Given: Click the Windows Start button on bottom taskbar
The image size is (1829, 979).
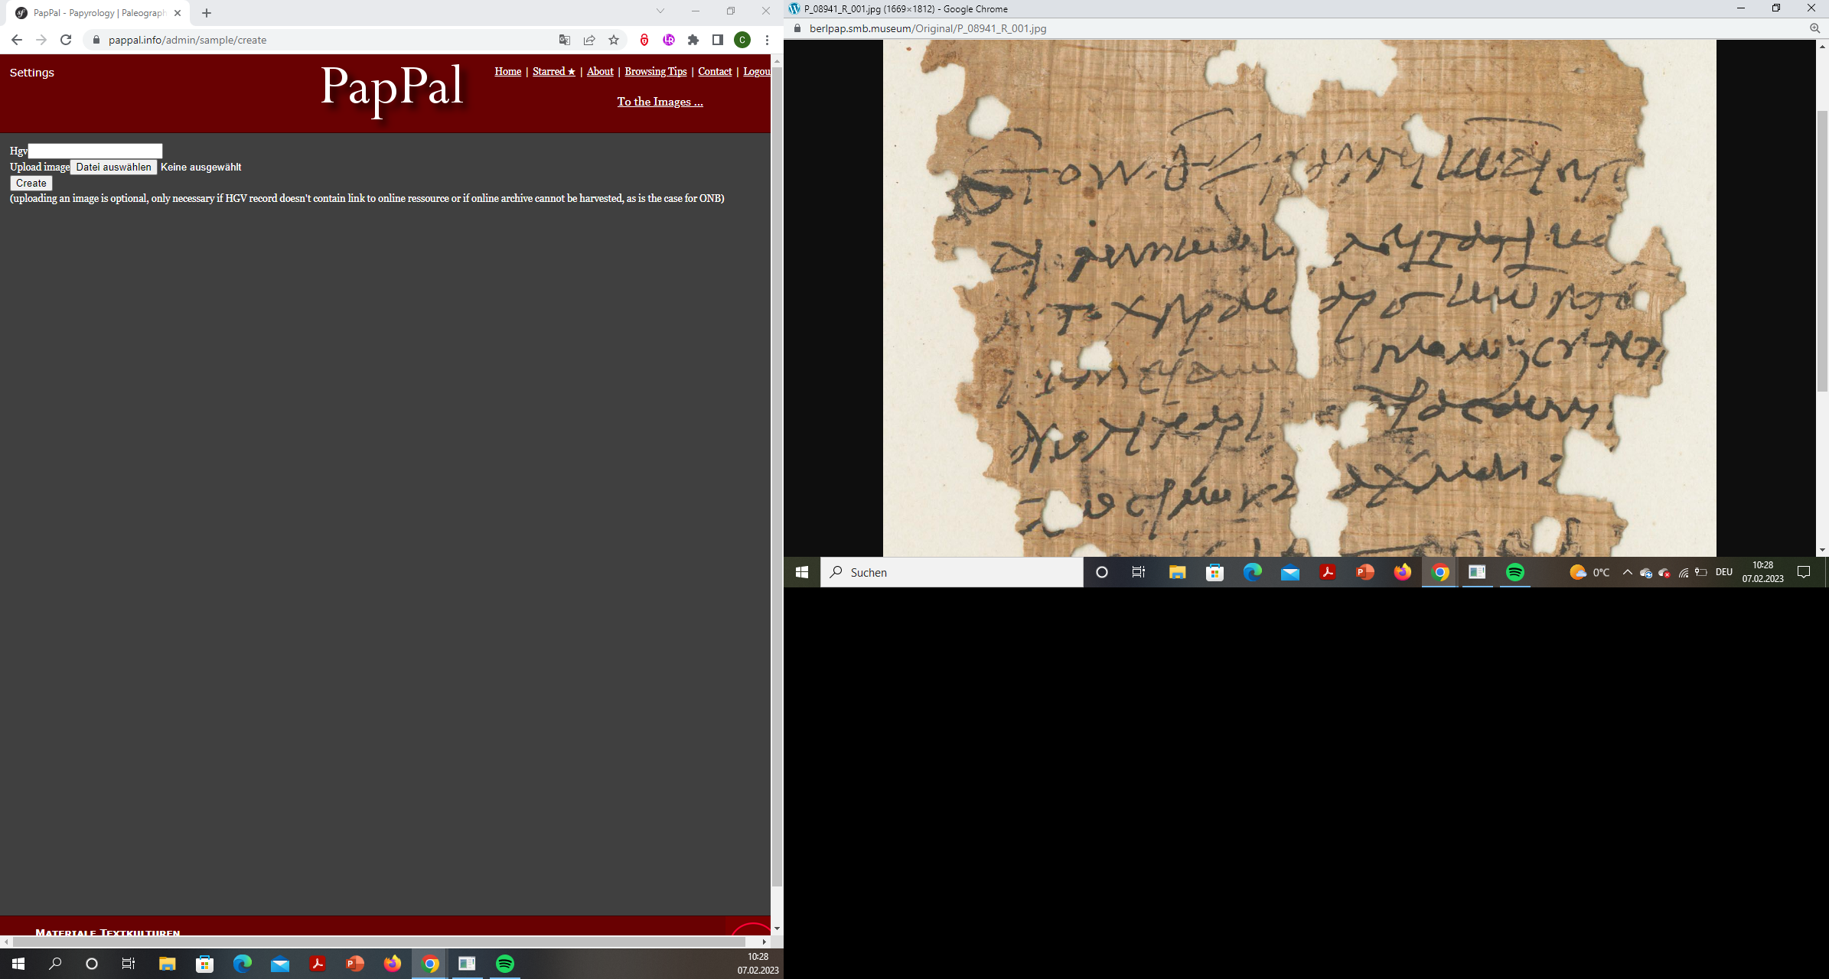Looking at the screenshot, I should click(x=18, y=964).
